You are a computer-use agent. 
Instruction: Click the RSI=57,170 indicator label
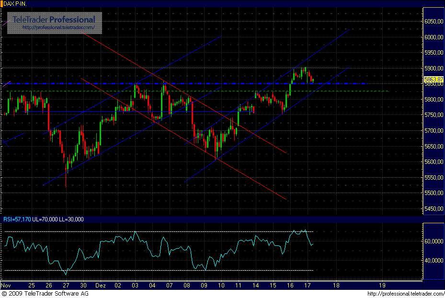click(x=16, y=219)
